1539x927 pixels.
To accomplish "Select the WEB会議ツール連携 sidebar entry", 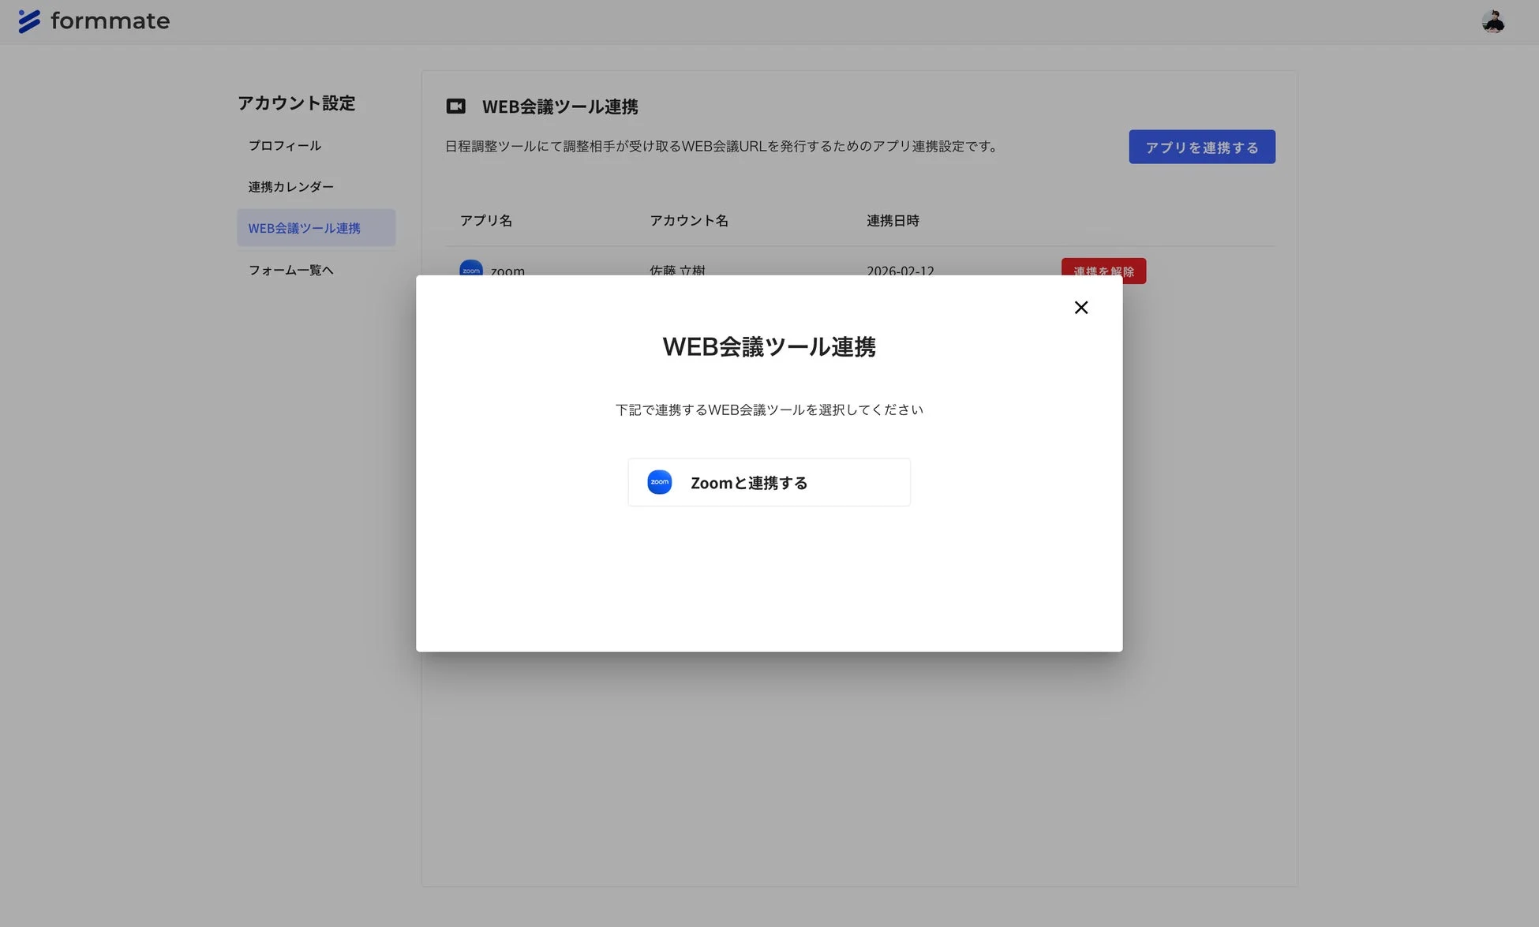I will click(304, 227).
